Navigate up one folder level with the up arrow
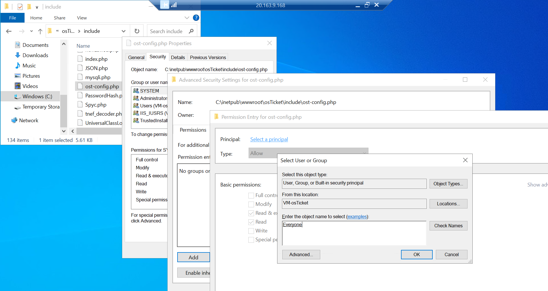Image resolution: width=548 pixels, height=291 pixels. click(40, 31)
